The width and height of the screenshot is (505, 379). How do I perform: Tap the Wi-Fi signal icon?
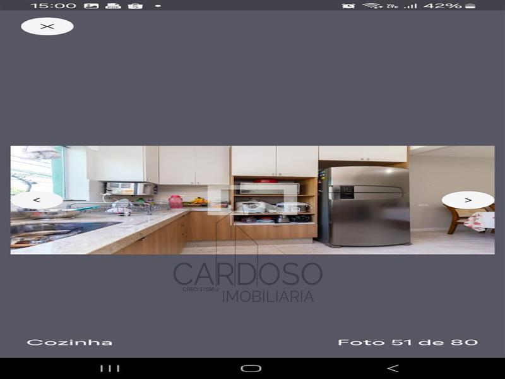[x=371, y=6]
